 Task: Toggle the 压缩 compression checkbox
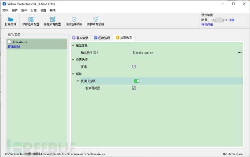134,67
